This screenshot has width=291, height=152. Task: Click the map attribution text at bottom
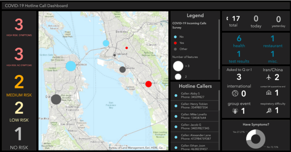point(137,148)
